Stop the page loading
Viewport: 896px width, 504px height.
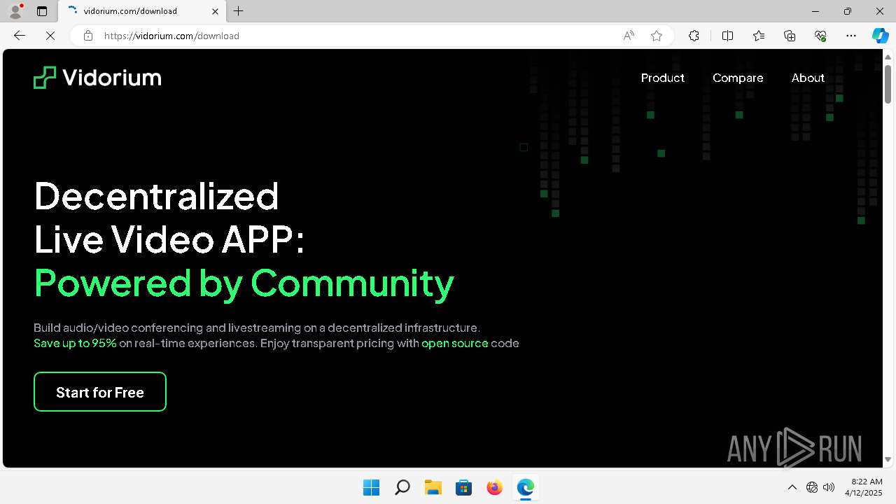[50, 36]
